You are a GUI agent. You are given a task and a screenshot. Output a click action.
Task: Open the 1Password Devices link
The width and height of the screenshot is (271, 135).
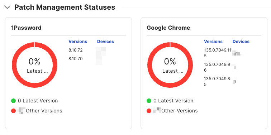tap(105, 42)
